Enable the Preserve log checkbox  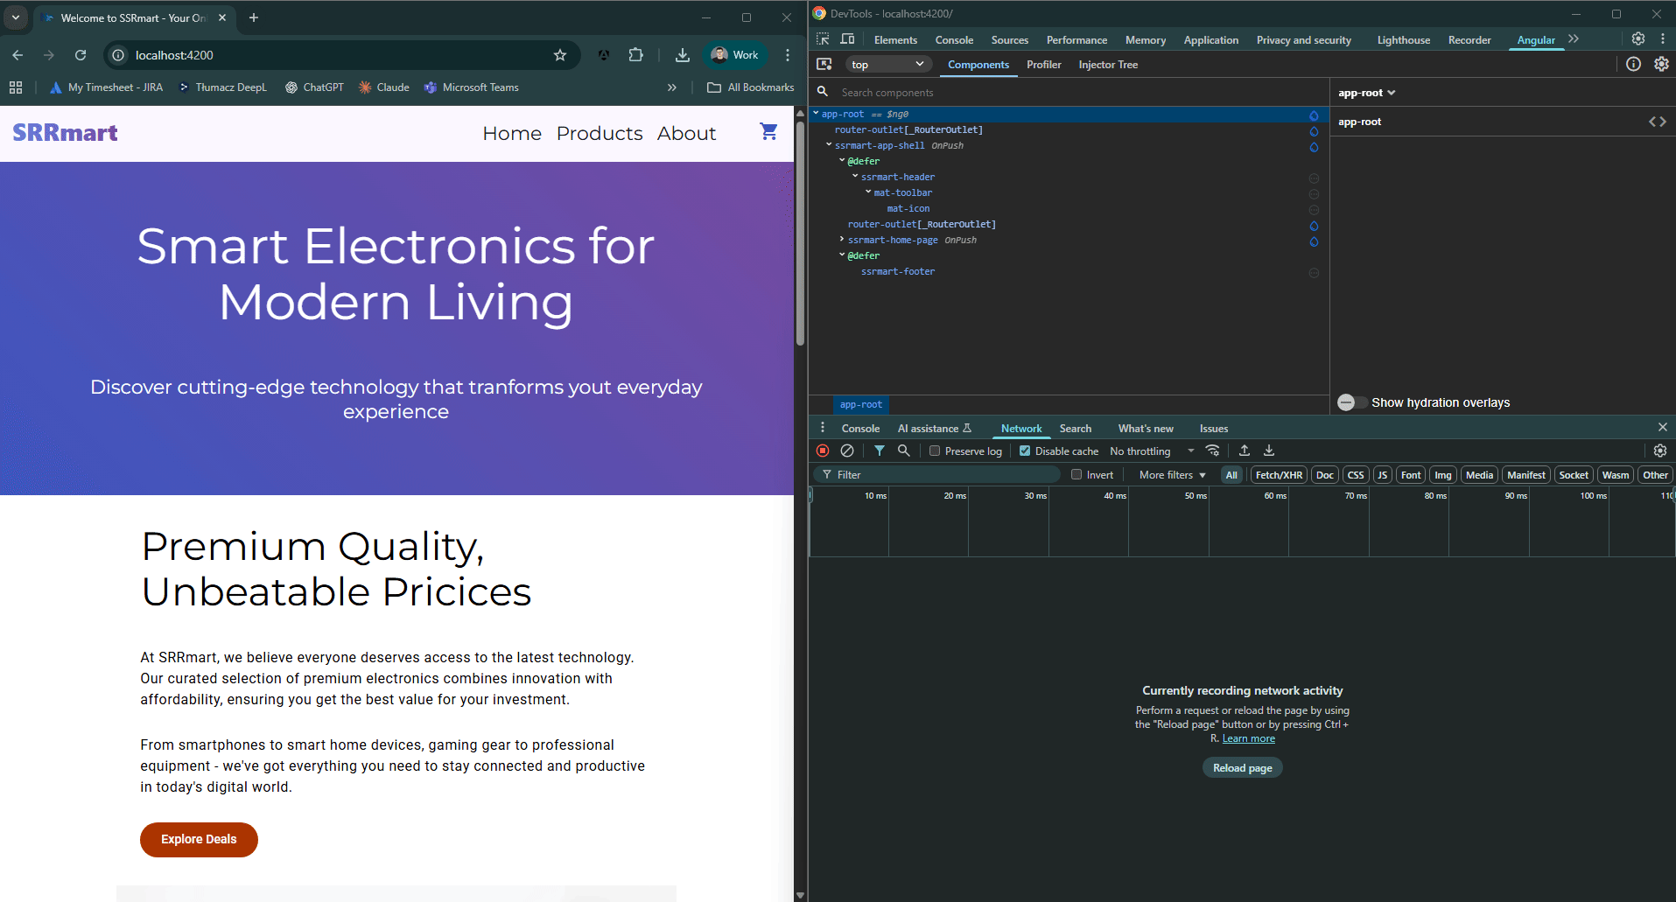(935, 451)
